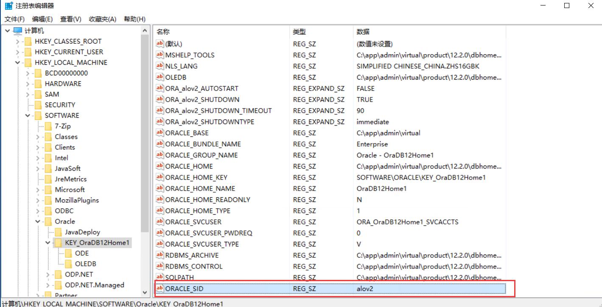Click the ab icon beside ORA_alov2_AUTOSTART
This screenshot has width=602, height=307.
tap(160, 88)
